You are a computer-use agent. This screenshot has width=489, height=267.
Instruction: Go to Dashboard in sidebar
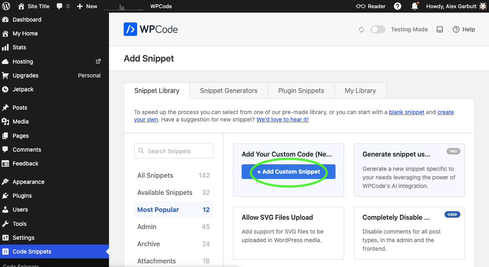click(54, 20)
